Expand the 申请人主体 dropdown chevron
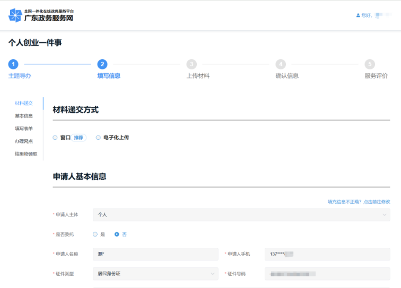This screenshot has height=288, width=401. click(385, 215)
